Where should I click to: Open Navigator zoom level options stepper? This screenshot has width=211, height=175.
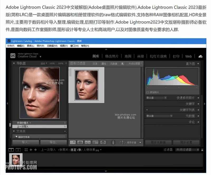(66, 63)
